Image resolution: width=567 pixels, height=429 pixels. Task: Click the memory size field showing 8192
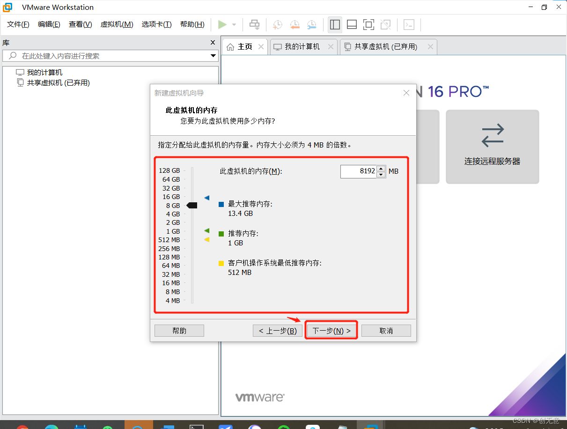click(x=359, y=171)
